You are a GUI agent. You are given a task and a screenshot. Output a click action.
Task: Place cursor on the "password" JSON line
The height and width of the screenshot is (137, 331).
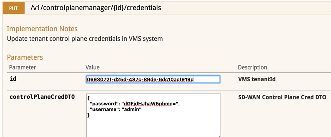pos(135,104)
